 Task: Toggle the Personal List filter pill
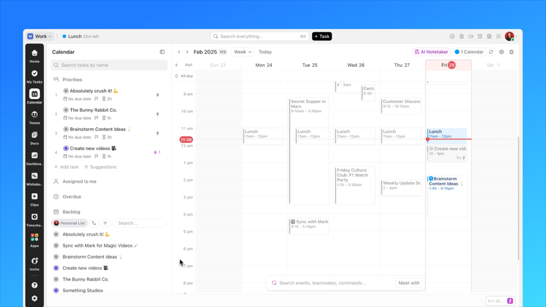coord(69,223)
